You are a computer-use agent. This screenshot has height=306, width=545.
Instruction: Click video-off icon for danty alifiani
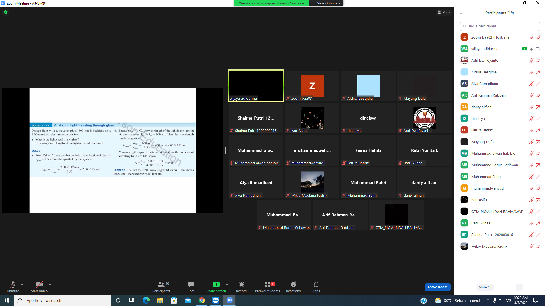(538, 107)
